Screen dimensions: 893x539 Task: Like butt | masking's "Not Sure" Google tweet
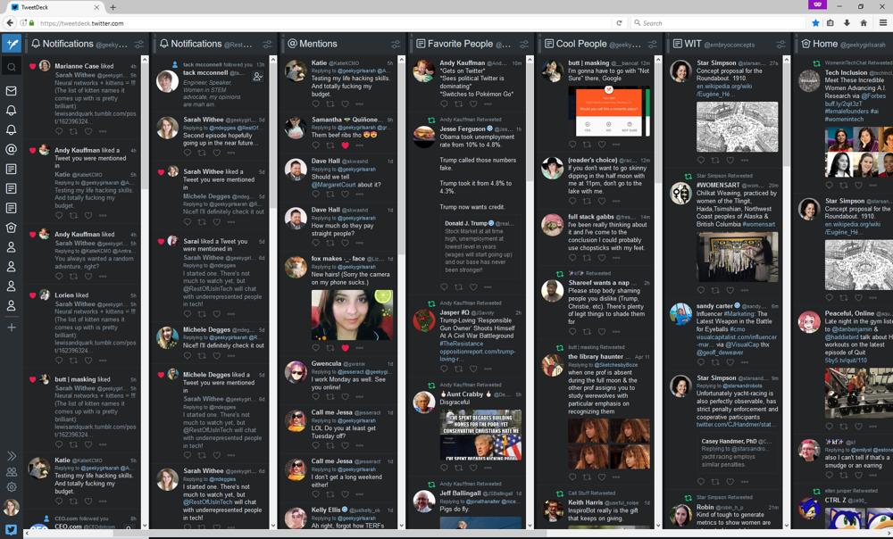point(602,145)
